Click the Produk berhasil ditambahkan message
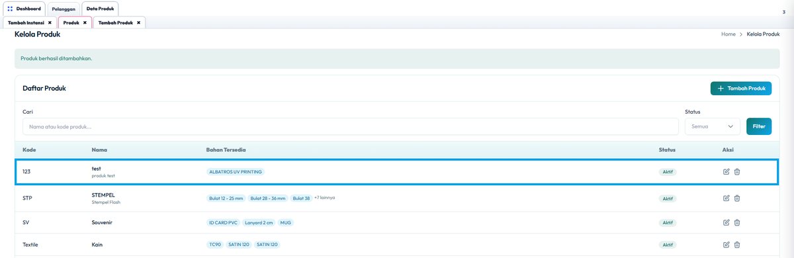This screenshot has width=794, height=258. click(56, 58)
